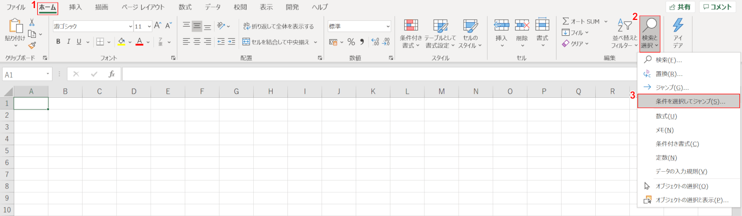
Task: Toggle bottom vertical alignment
Action: [x=207, y=26]
